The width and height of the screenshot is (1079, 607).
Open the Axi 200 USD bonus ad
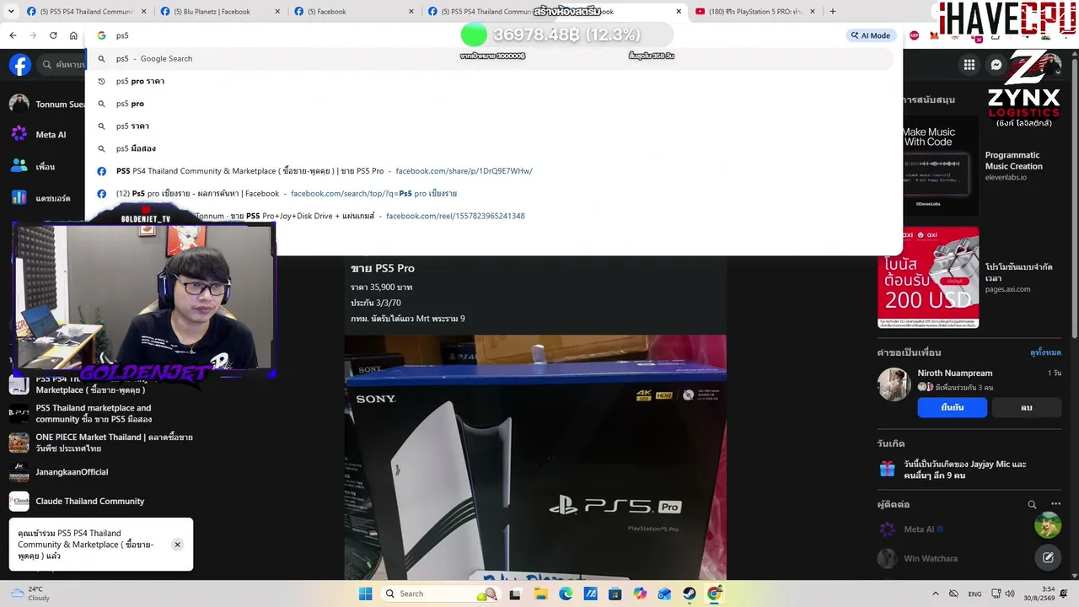928,277
